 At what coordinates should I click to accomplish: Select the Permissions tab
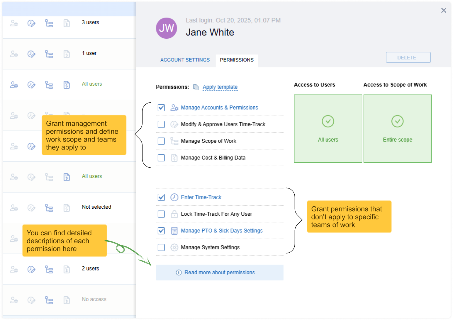click(x=237, y=60)
